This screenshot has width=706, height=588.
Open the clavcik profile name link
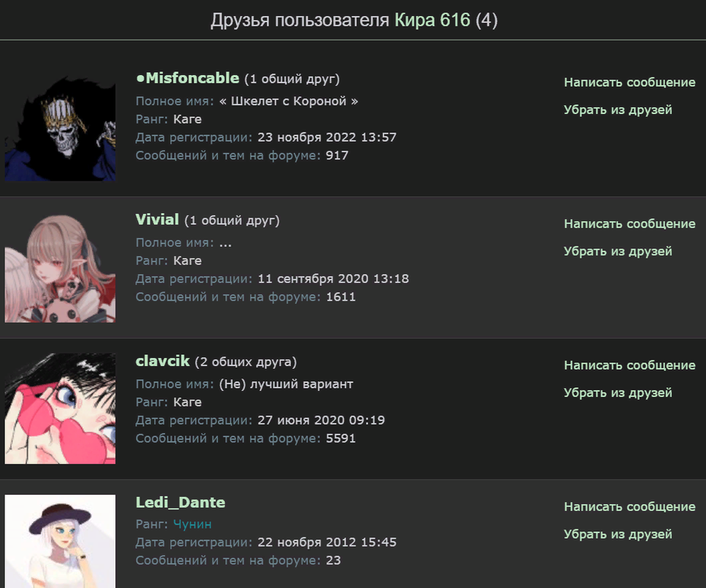[x=162, y=361]
